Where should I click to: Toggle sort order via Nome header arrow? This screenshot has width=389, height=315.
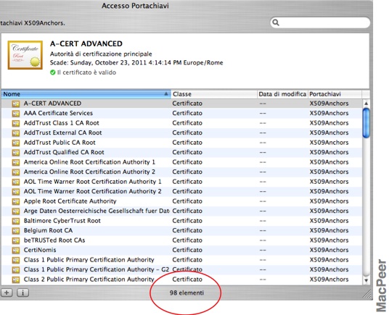click(166, 94)
